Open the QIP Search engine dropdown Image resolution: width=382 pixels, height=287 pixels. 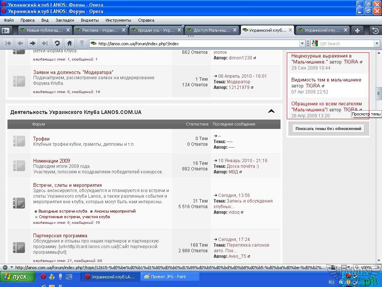pos(315,44)
